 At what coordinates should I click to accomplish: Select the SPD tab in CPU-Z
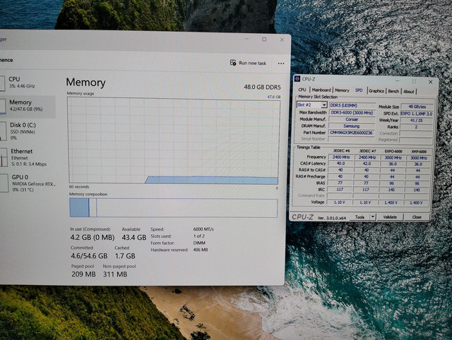(x=359, y=90)
